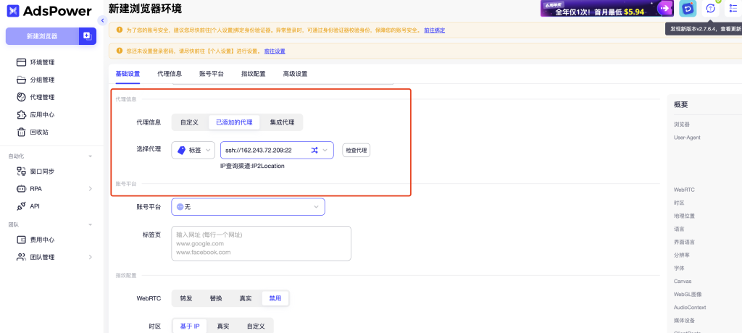Open the 账号平台 dropdown
Screen dimensions: 742x333
tap(248, 207)
